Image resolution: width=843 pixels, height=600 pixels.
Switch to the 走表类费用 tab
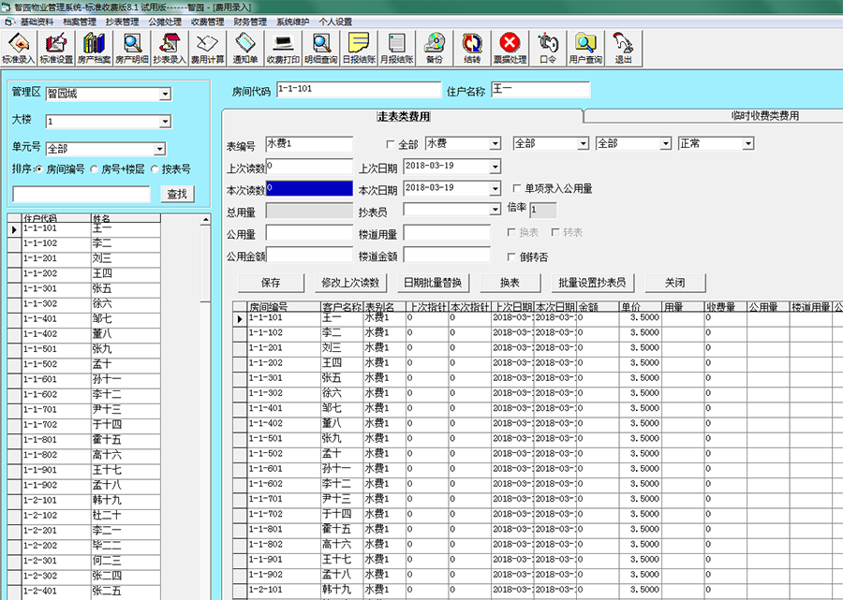[403, 117]
